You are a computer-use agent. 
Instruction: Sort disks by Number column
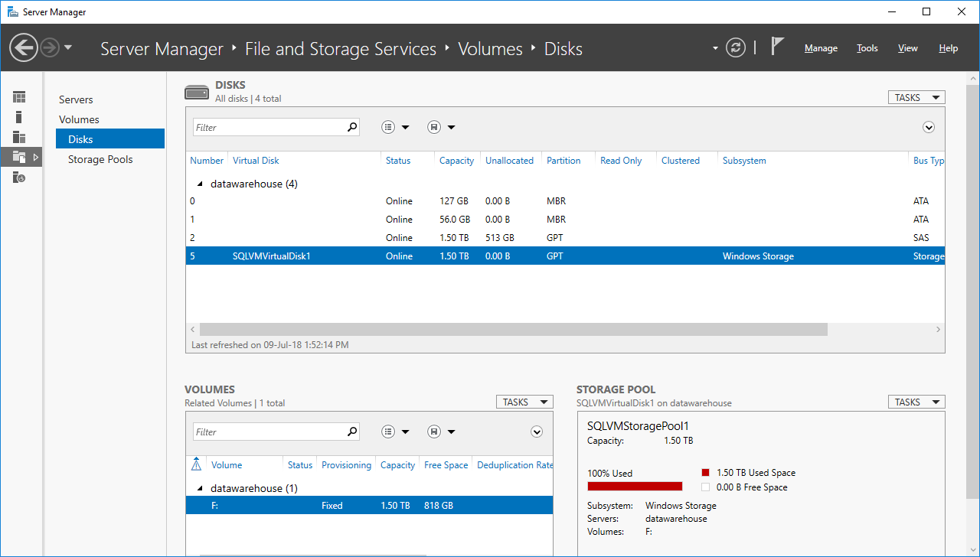click(x=206, y=161)
